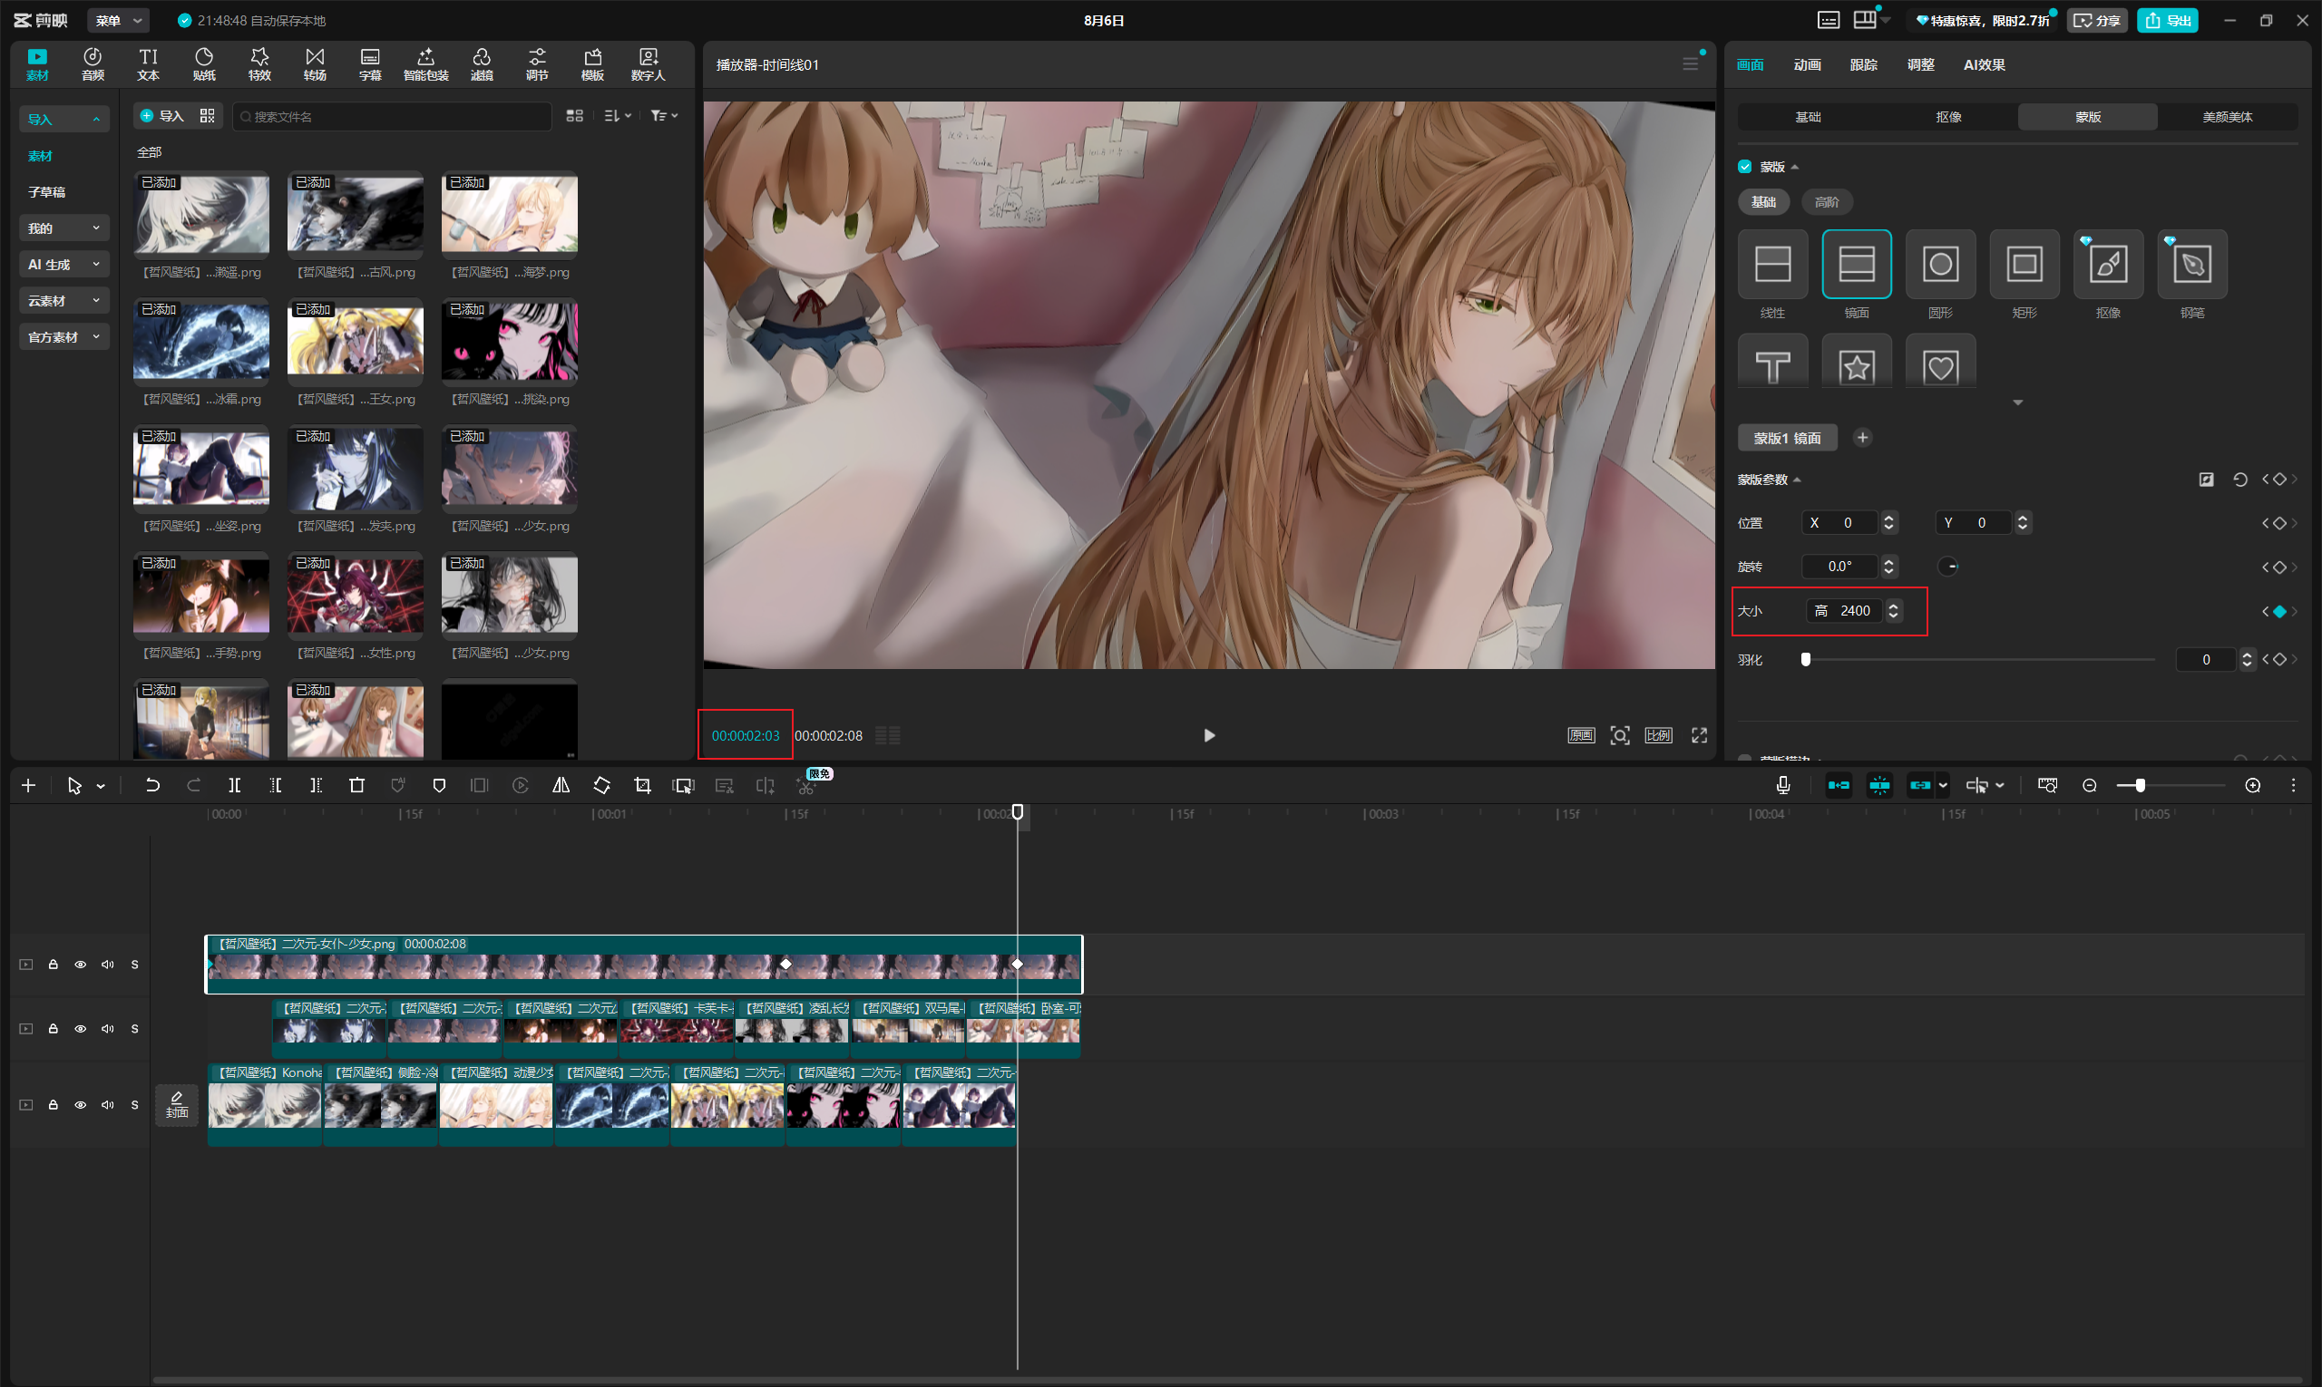Lock the middle timeline track
The image size is (2322, 1387).
54,1029
